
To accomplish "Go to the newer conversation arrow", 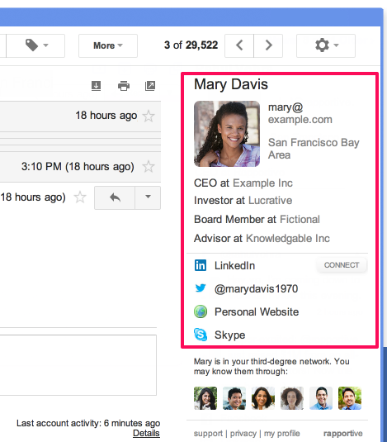I will [239, 45].
